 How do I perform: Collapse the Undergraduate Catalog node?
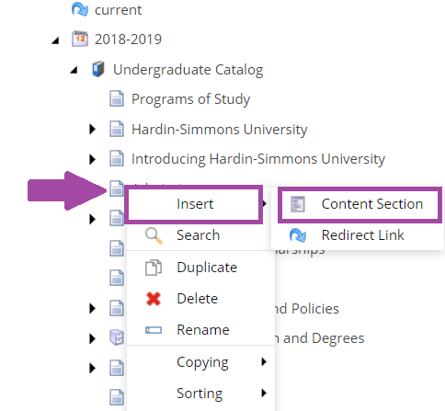point(74,71)
